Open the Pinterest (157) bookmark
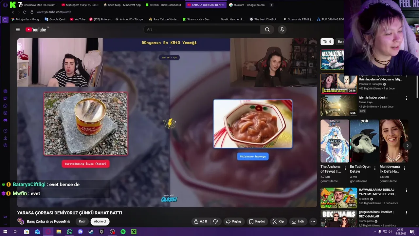419x236 pixels. (100, 19)
